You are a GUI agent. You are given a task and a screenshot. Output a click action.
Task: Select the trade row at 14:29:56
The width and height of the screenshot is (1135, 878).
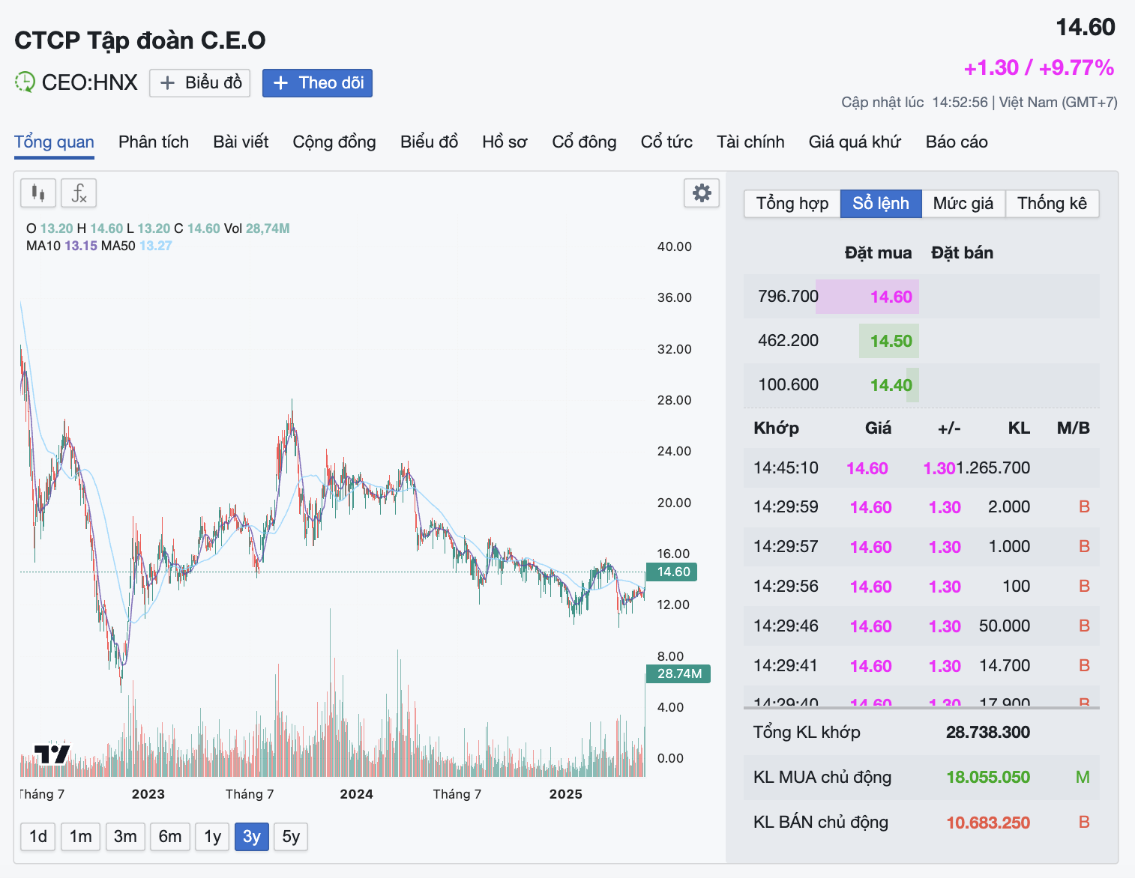tap(921, 587)
